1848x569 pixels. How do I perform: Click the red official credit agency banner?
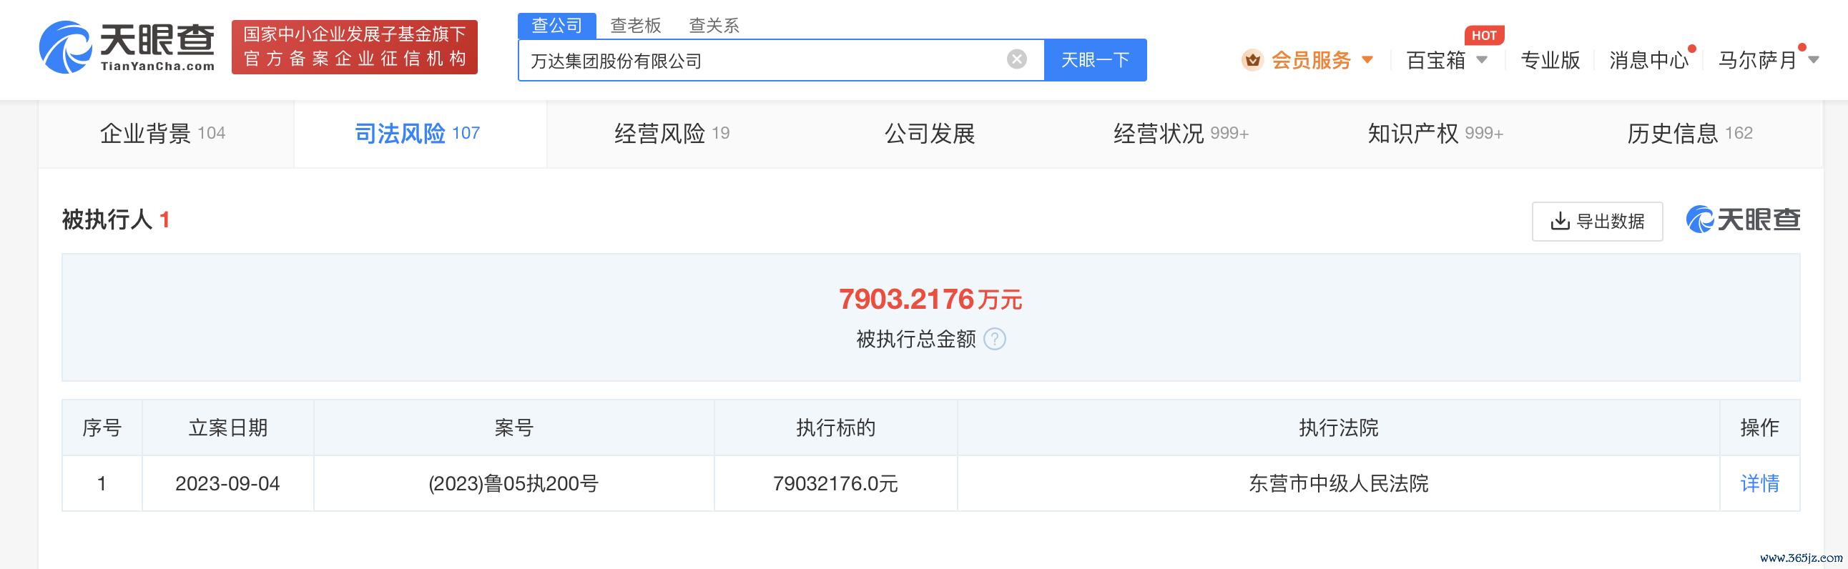tap(355, 47)
